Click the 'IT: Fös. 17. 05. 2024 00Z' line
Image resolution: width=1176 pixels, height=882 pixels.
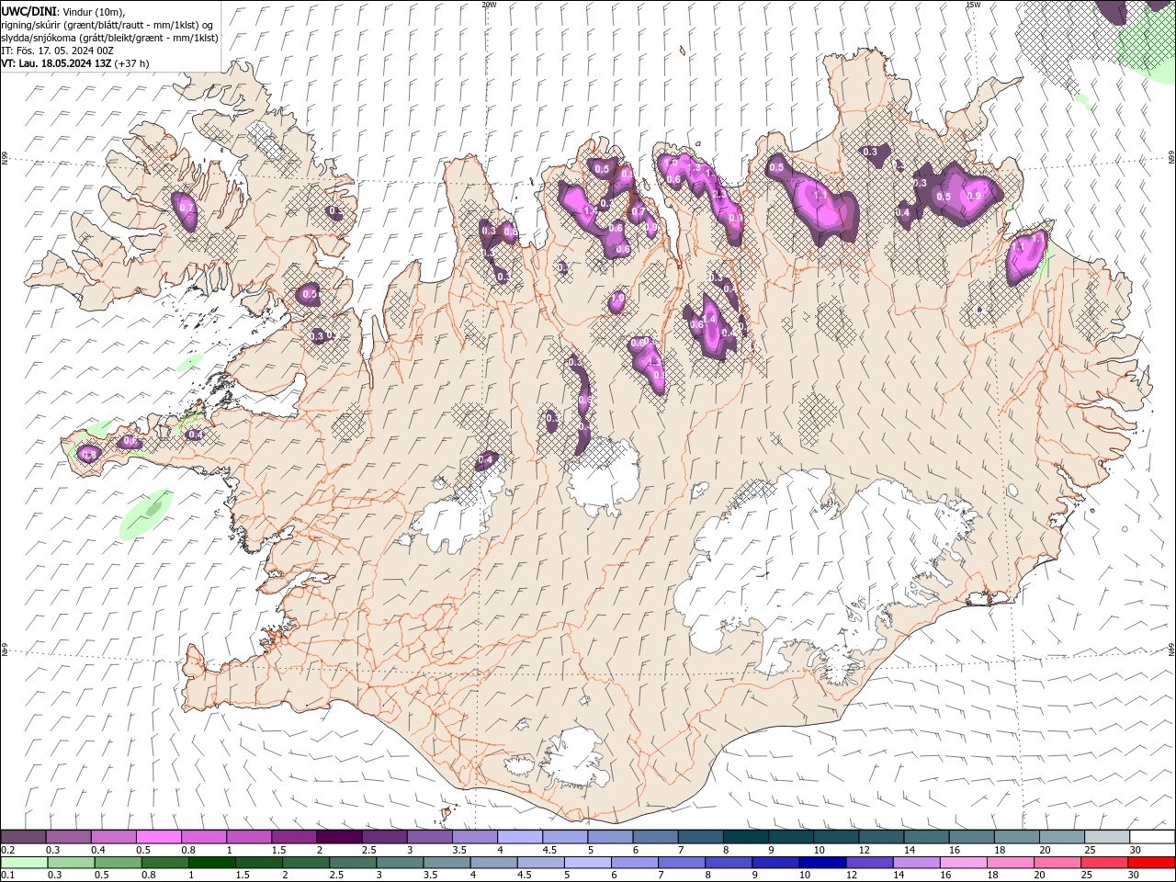pyautogui.click(x=57, y=51)
